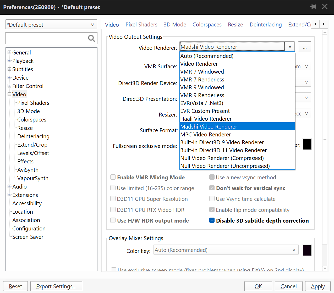Switch to the Pixel Shaders tab

point(141,24)
